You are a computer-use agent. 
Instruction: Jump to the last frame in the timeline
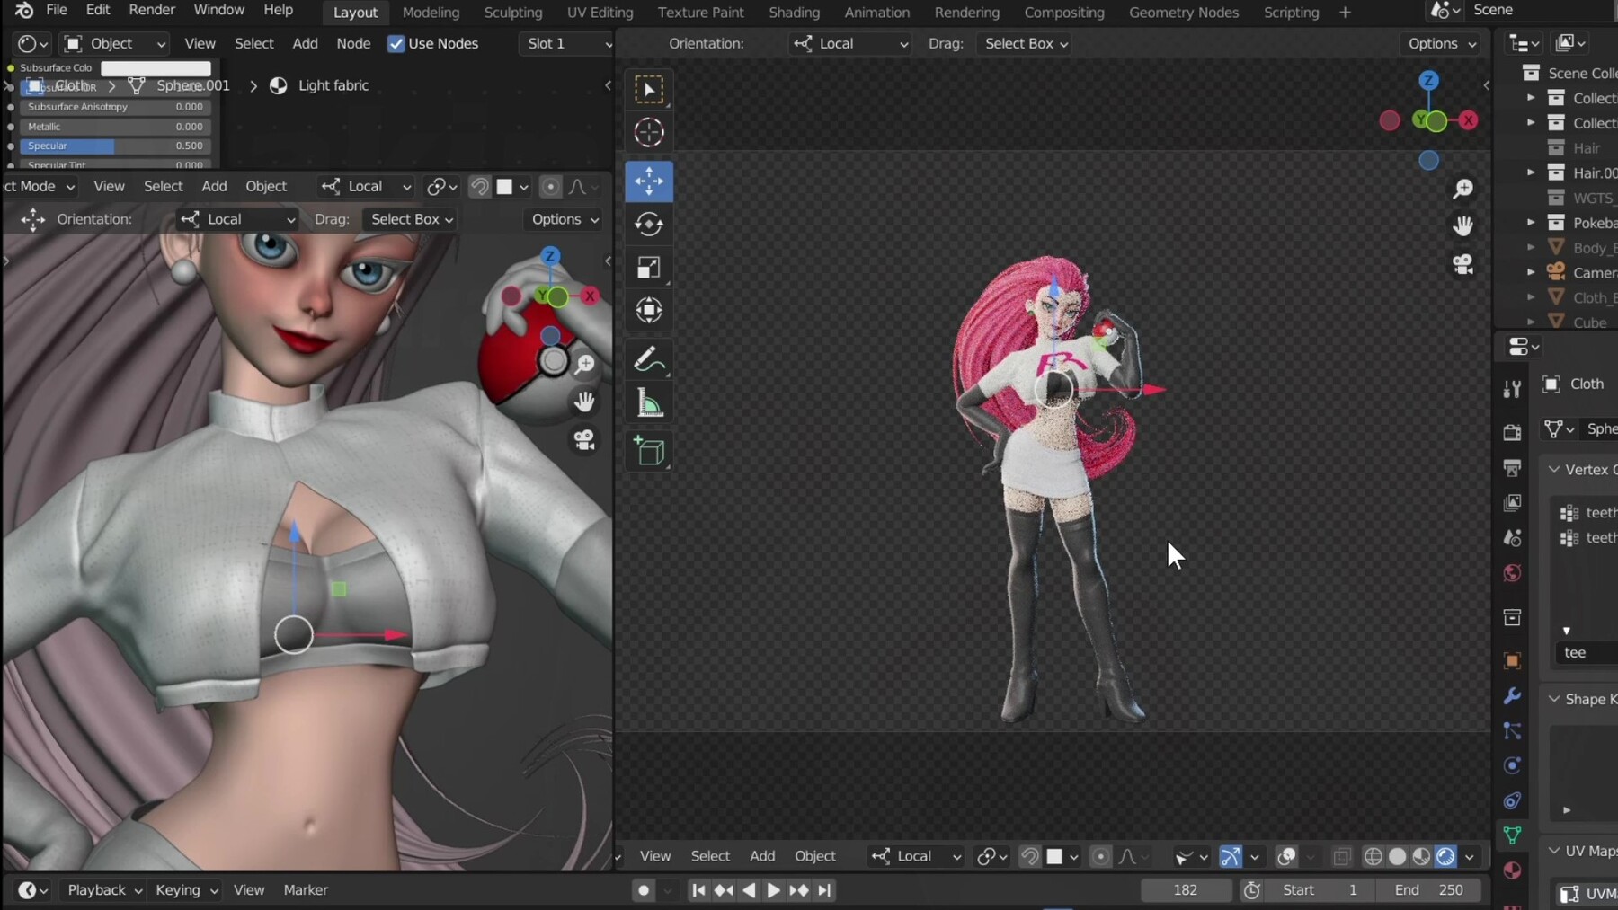pos(825,890)
